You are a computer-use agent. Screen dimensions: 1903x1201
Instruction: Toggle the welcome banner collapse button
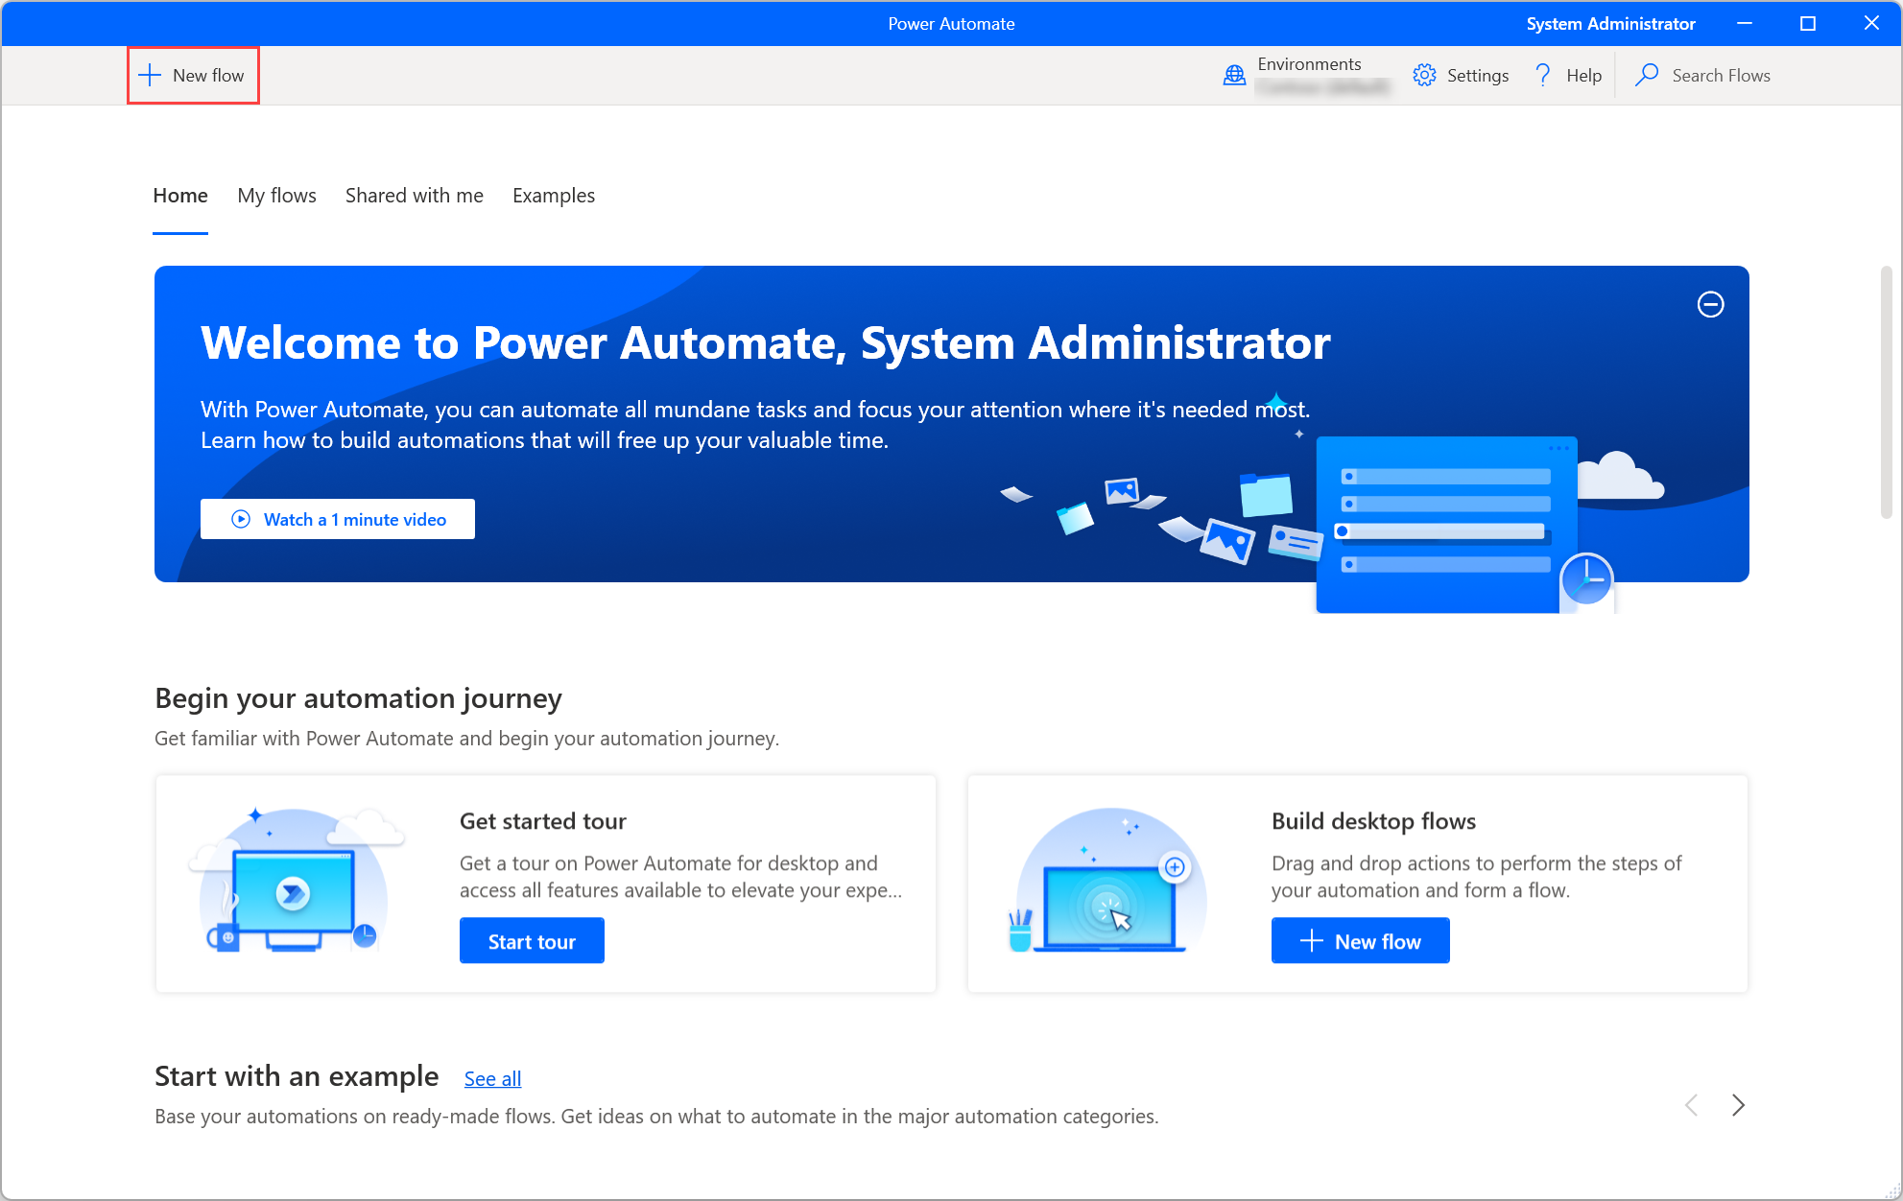tap(1712, 303)
